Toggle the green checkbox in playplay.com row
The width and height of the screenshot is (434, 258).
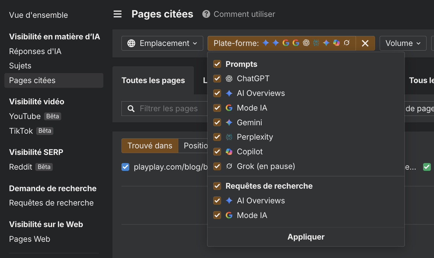[427, 167]
